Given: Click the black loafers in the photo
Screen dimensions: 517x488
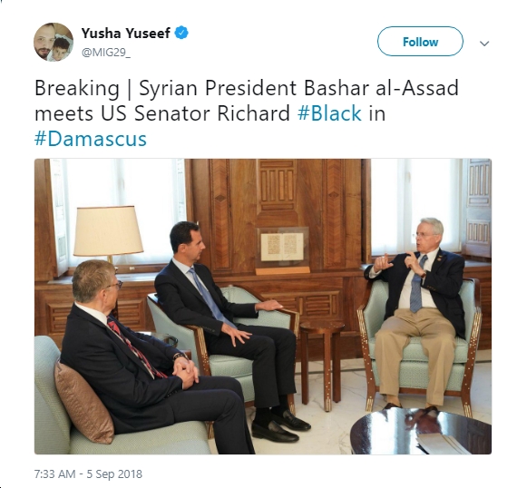Looking at the screenshot, I should click(x=280, y=425).
